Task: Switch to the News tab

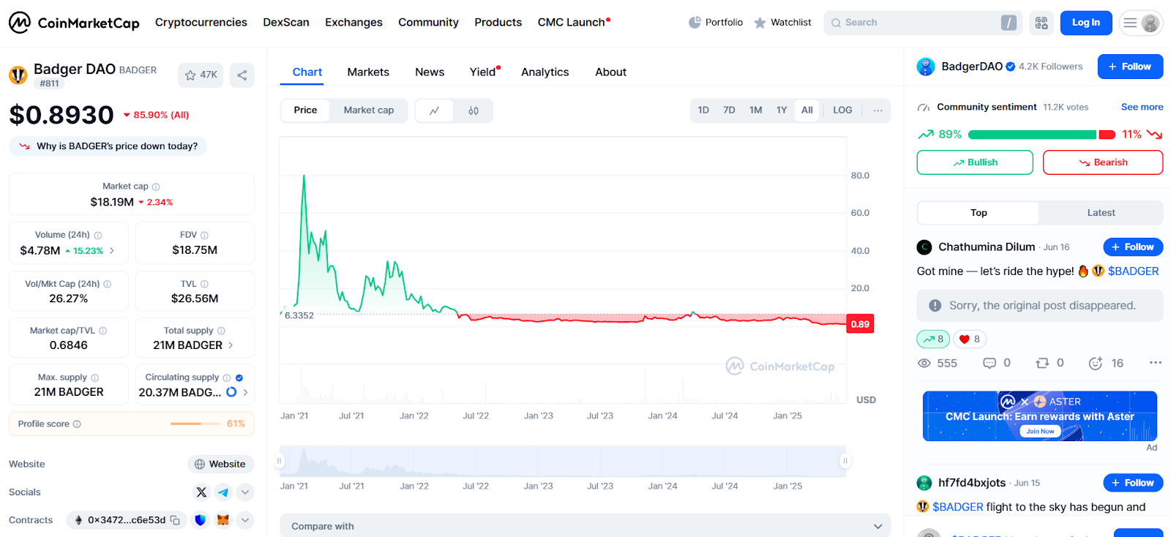Action: [430, 72]
